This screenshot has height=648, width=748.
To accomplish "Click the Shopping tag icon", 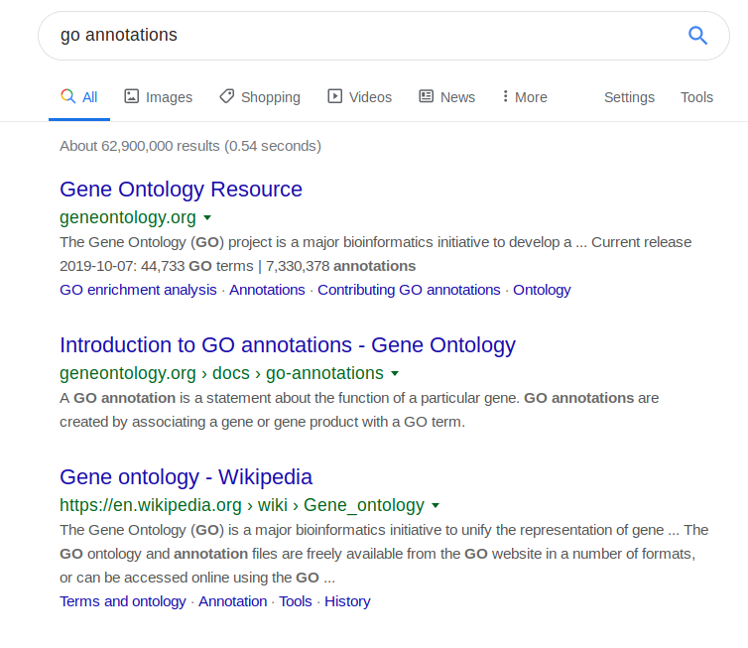I will 226,96.
